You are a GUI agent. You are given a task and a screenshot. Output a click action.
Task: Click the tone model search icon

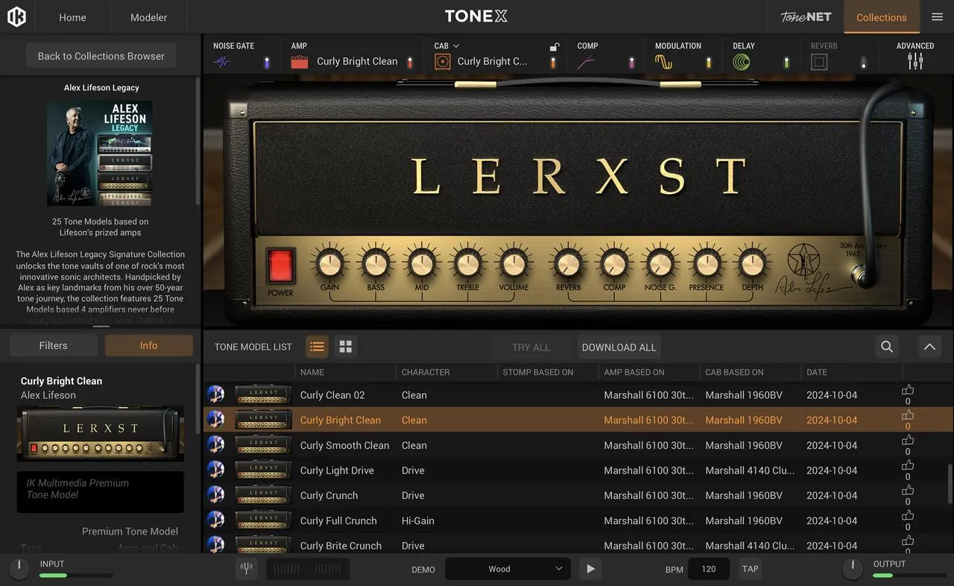(x=887, y=347)
